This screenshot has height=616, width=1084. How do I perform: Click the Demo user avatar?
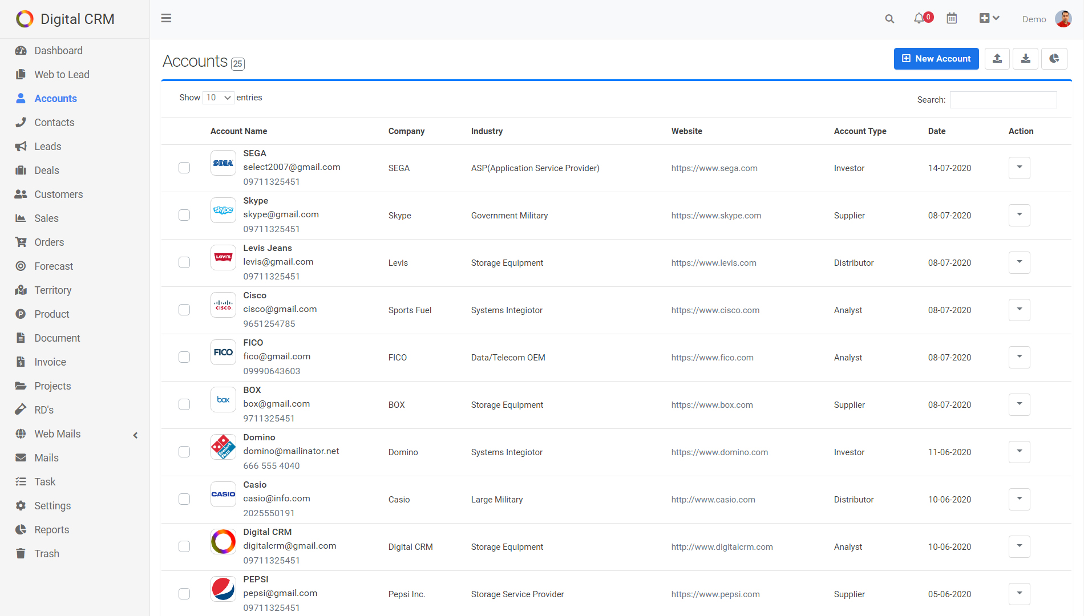(x=1063, y=19)
